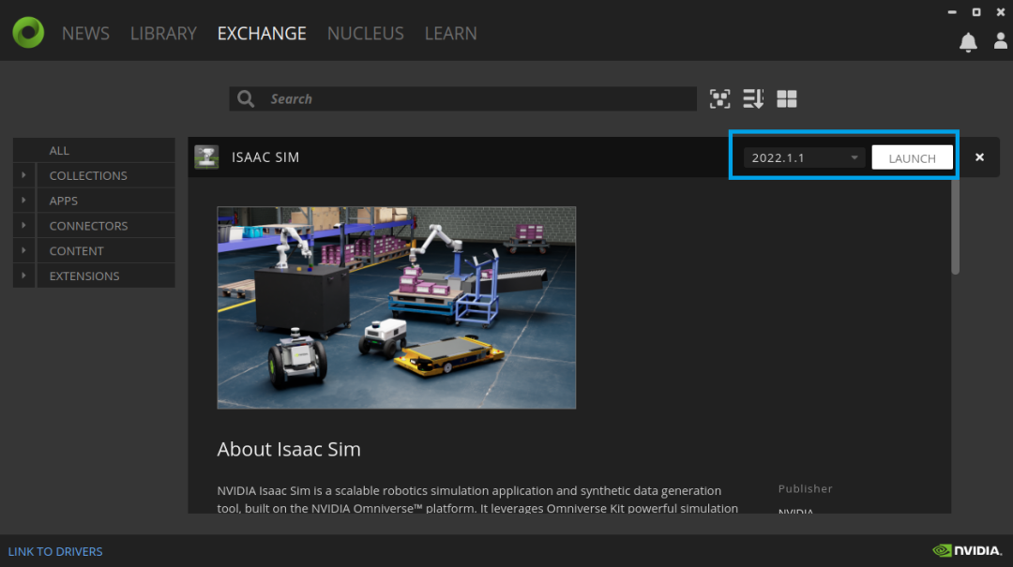1013x567 pixels.
Task: Click the Isaac Sim warehouse preview image
Action: click(x=396, y=307)
